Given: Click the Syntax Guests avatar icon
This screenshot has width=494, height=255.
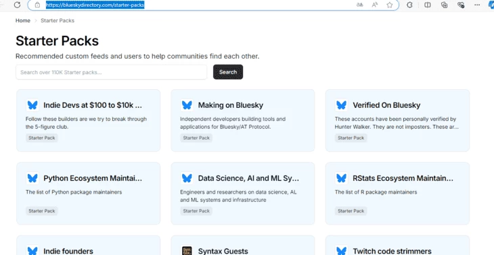Looking at the screenshot, I should tap(187, 250).
